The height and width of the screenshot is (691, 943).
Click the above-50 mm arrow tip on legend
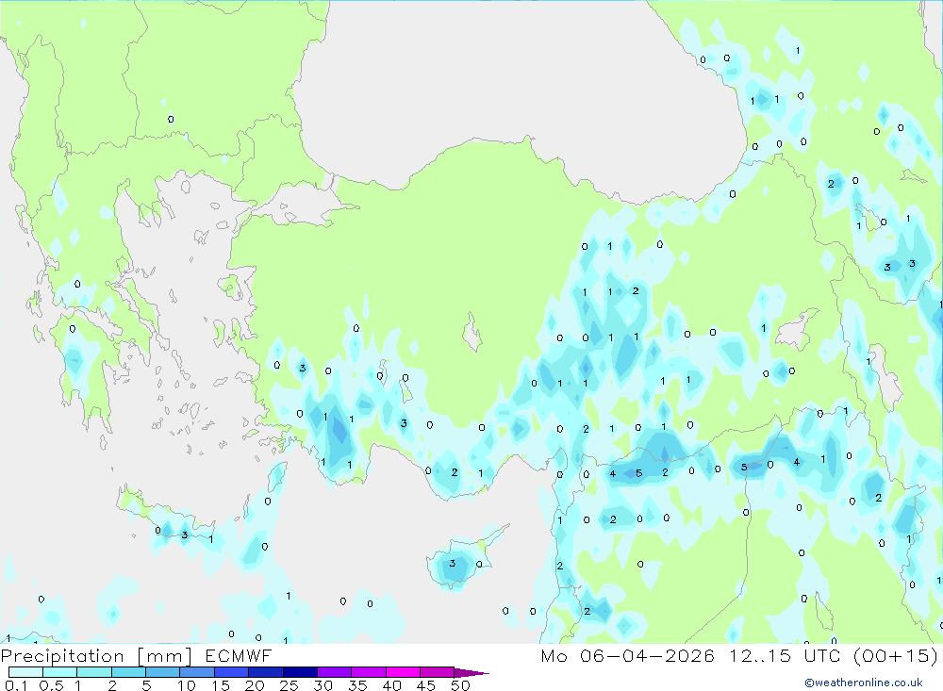pyautogui.click(x=471, y=673)
